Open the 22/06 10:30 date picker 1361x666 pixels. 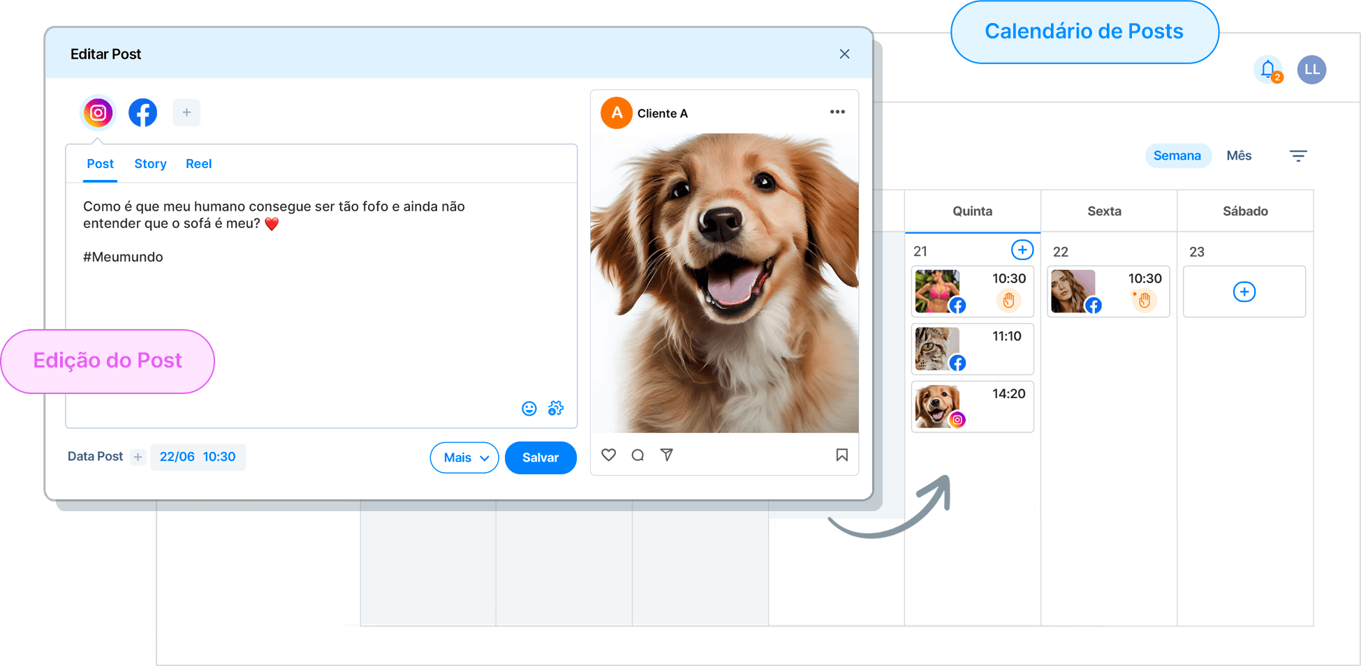198,457
